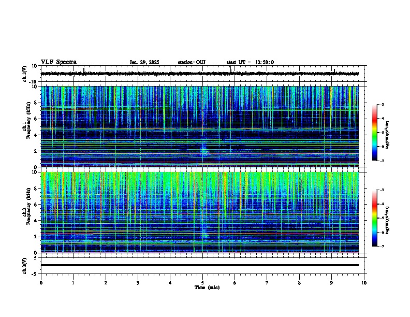Click the "ch.1(V)" waveform axis label
Screen dimensions: 410x317
coord(25,74)
